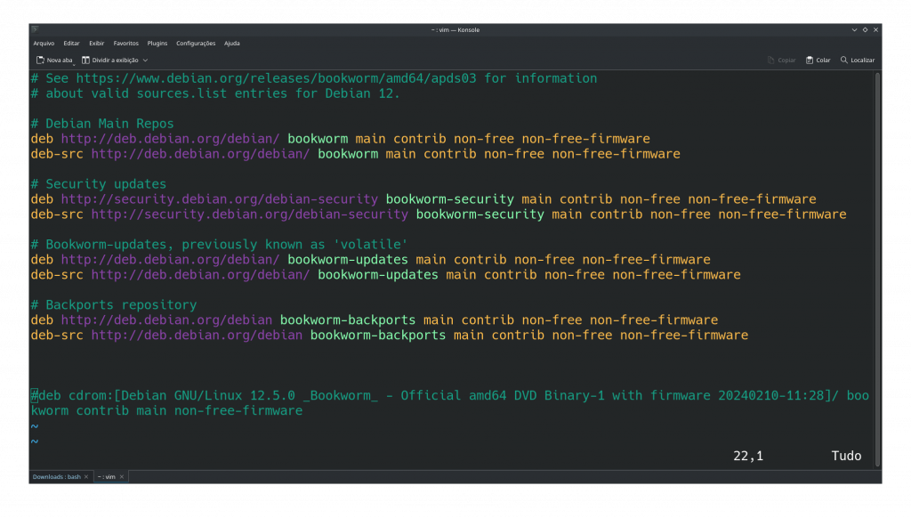Viewport: 911px width, 518px height.
Task: Click the Konsole terminal icon in title bar
Action: coord(35,29)
